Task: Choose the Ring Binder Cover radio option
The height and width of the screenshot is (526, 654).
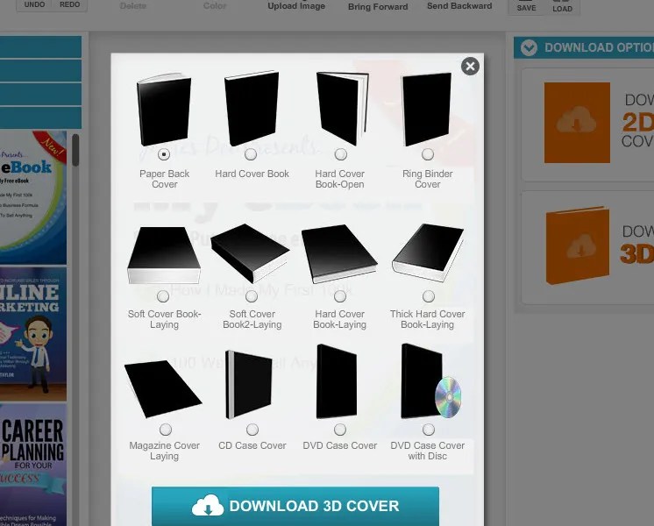Action: click(428, 154)
